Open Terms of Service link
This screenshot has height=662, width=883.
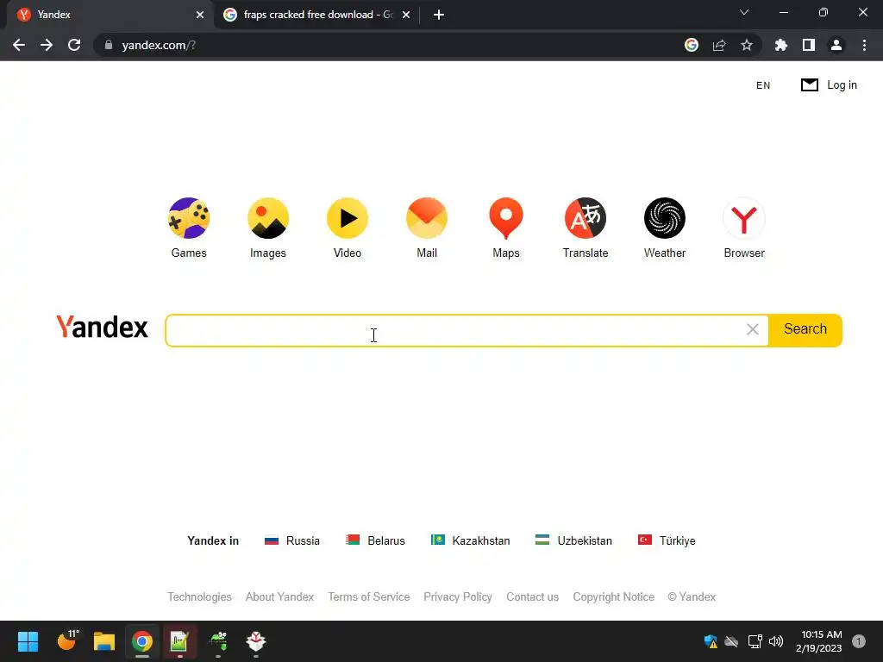coord(369,596)
